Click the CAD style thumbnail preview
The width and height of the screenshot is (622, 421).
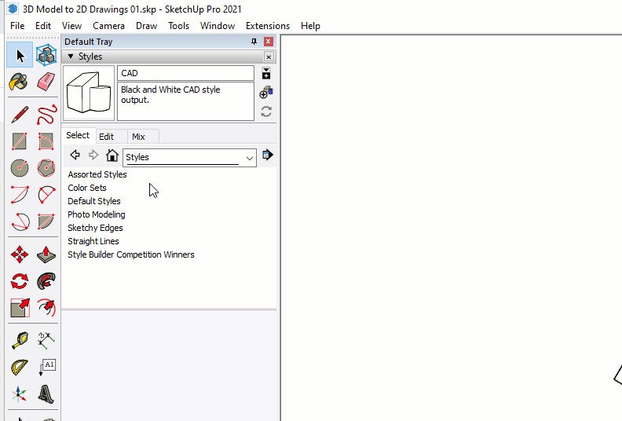(89, 93)
